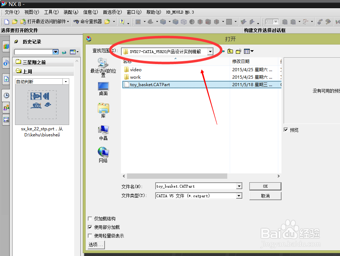The height and width of the screenshot is (256, 340).
Task: Click the Create New Folder icon
Action: pyautogui.click(x=238, y=51)
